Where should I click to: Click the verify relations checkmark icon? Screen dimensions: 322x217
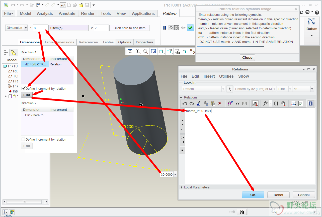[301, 103]
